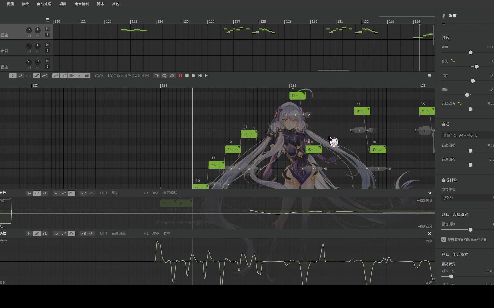
Task: Select pointer tool in 张力 parameter panel
Action: [x=29, y=193]
